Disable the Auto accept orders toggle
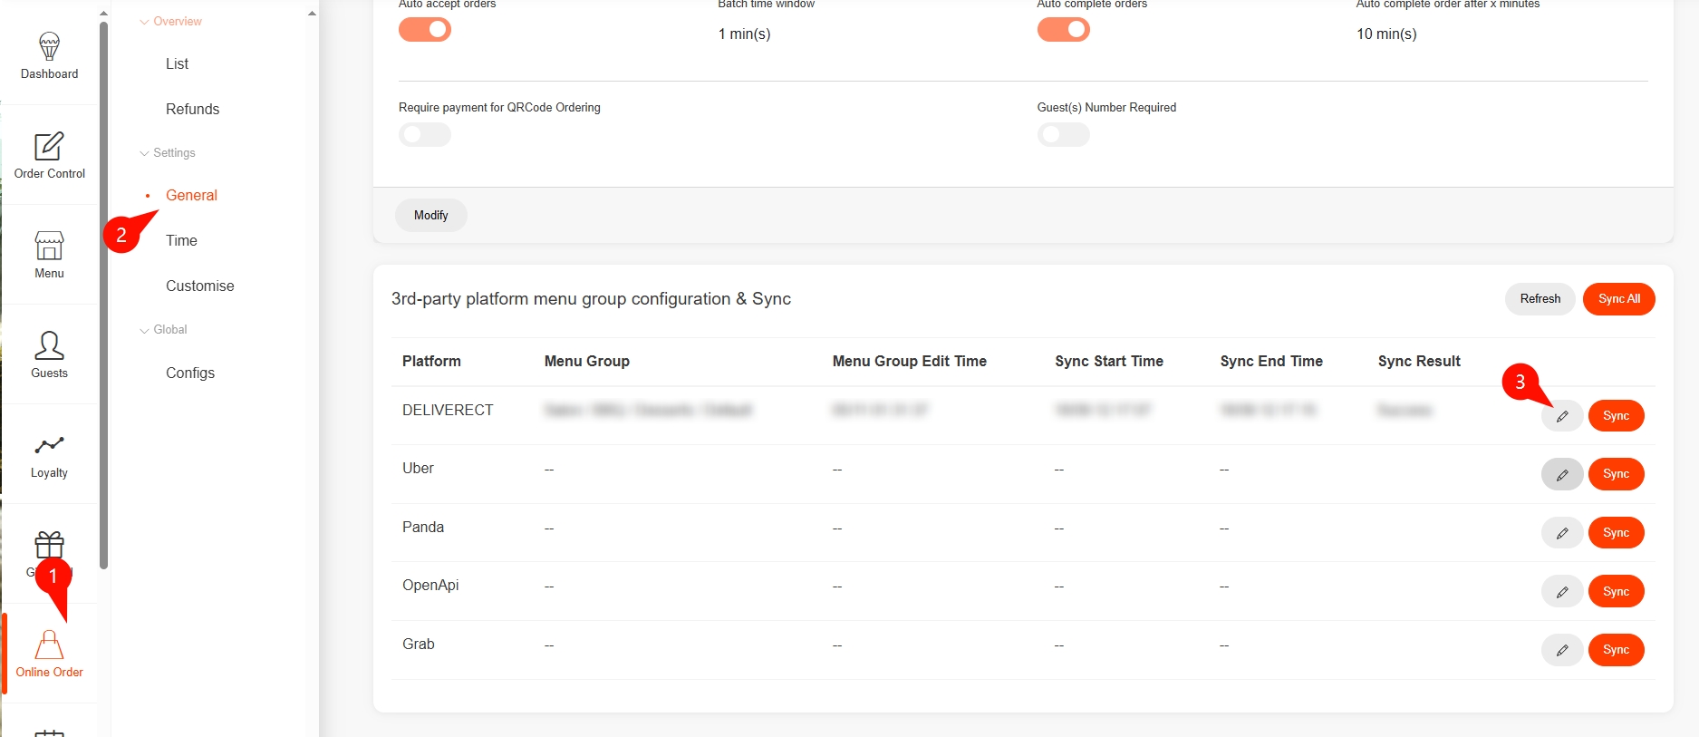The height and width of the screenshot is (737, 1699). coord(425,30)
